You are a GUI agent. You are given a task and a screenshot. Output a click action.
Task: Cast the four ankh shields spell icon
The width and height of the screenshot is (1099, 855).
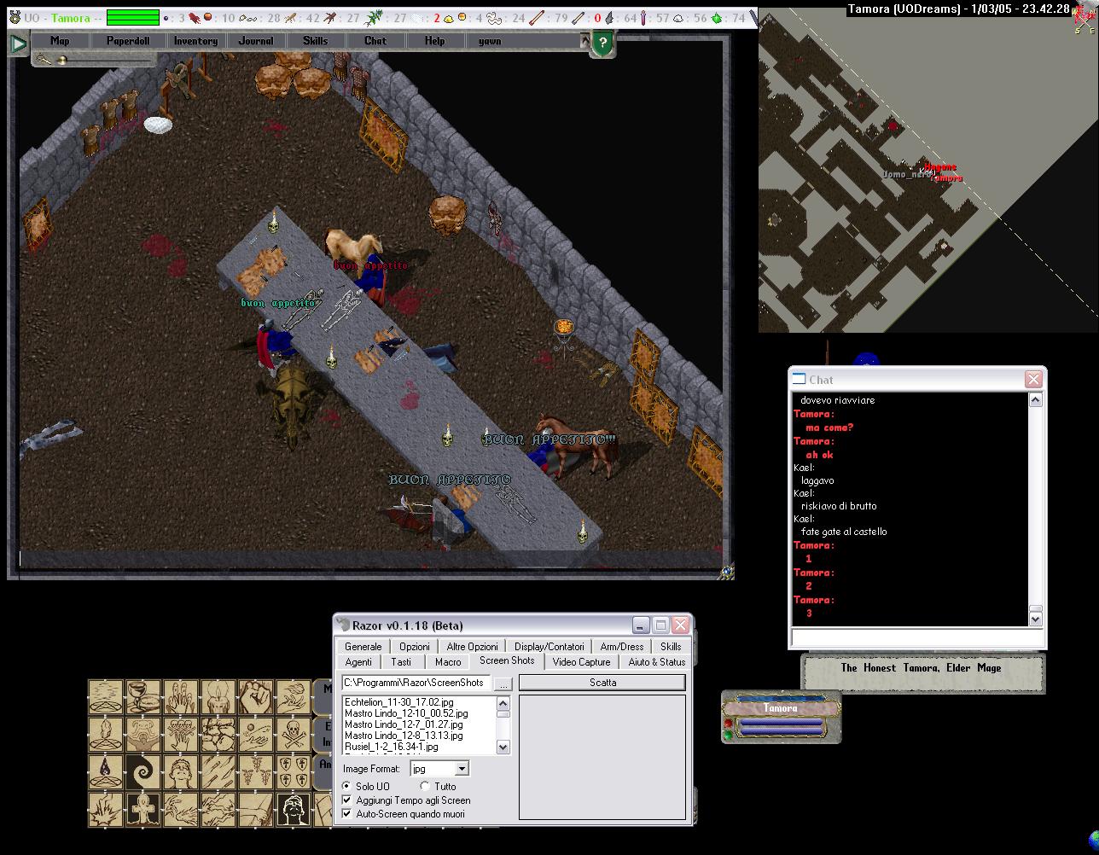(x=293, y=772)
